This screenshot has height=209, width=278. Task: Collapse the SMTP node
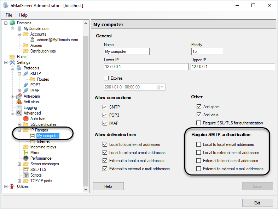point(19,74)
